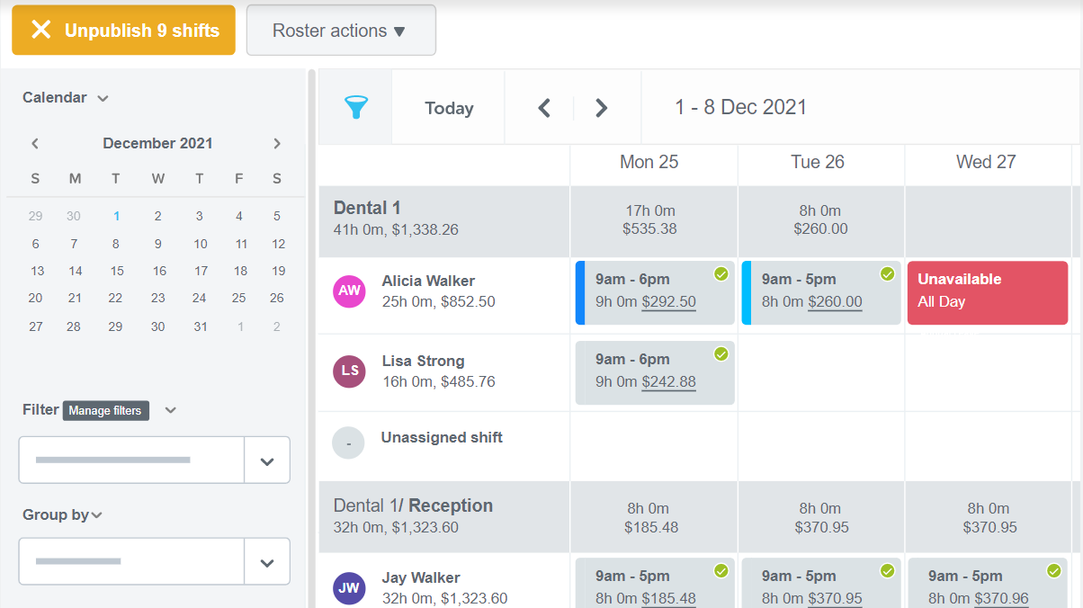1083x608 pixels.
Task: Toggle the confirmation checkmark on Alicia's Monday shift
Action: (x=721, y=273)
